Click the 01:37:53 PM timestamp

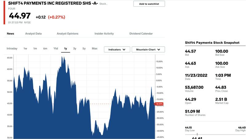(15, 22)
